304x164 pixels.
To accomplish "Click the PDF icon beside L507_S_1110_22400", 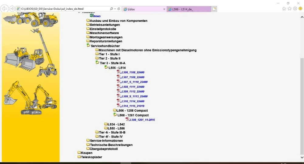I will (119, 81).
